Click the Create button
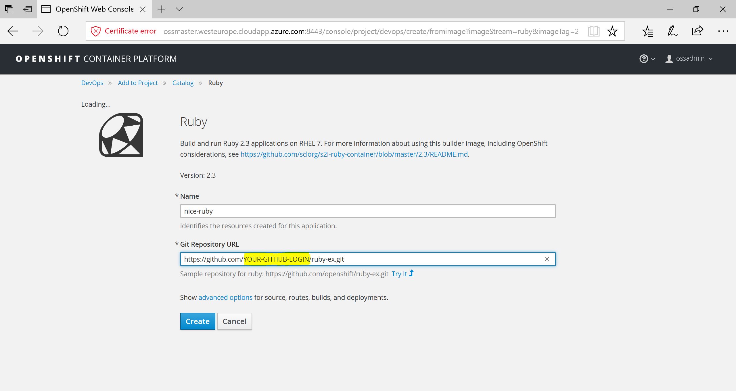Image resolution: width=736 pixels, height=391 pixels. [198, 321]
